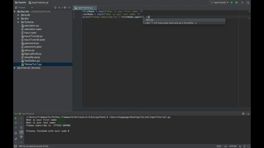Click inputTutorial.py breadcrumb in navigation bar

38,2
